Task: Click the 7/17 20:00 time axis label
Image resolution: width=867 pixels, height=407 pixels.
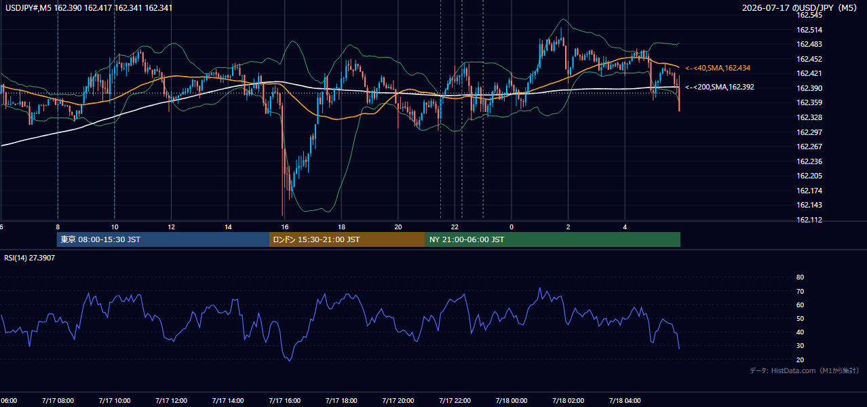Action: [398, 401]
